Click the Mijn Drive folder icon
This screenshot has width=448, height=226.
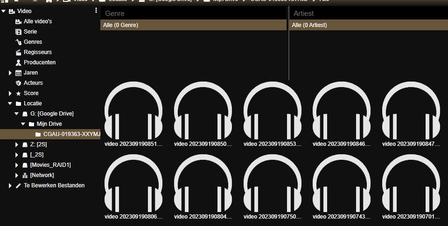click(x=31, y=124)
